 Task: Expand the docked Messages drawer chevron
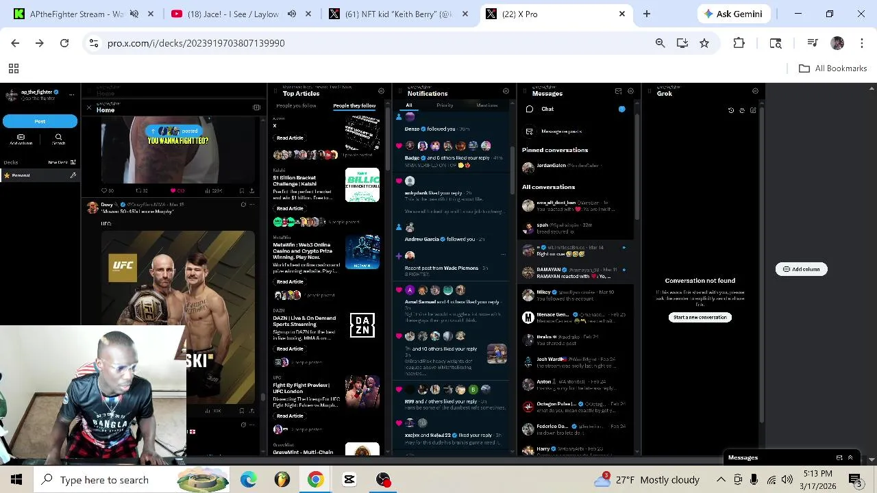(x=850, y=457)
